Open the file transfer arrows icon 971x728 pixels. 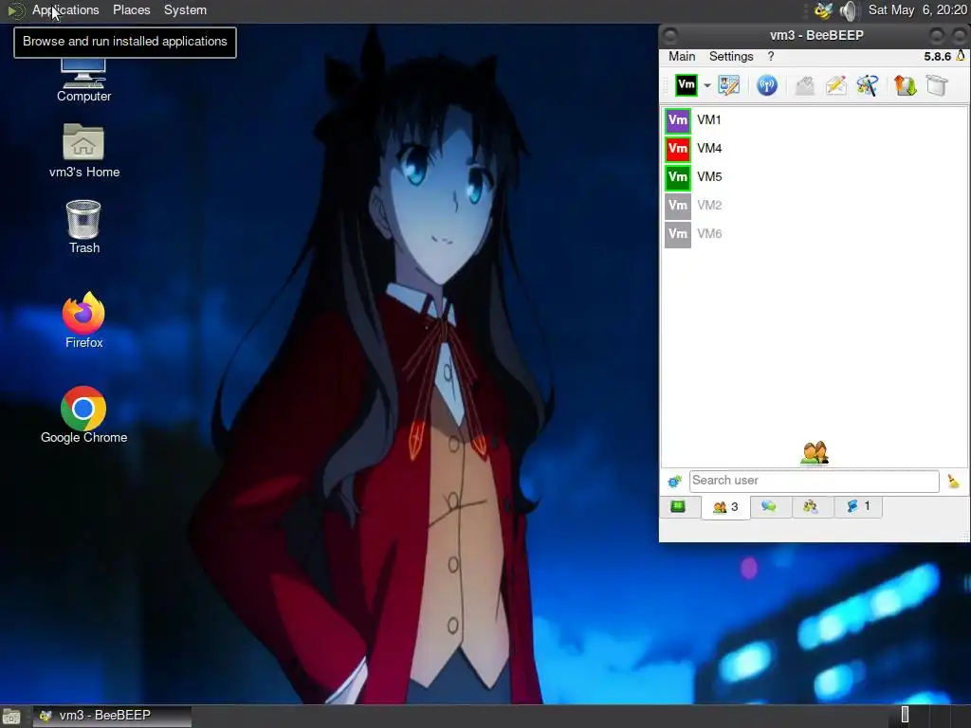(905, 84)
